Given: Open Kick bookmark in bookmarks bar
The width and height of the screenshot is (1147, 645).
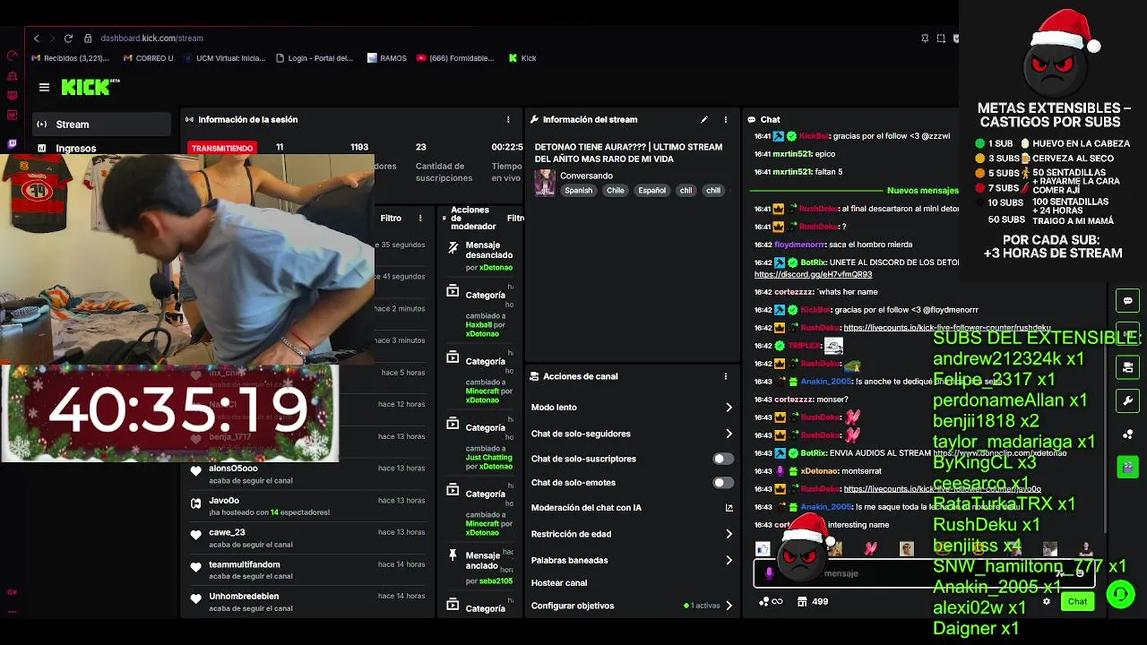Looking at the screenshot, I should [522, 58].
